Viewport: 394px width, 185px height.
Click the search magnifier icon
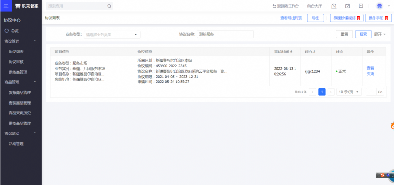click(109, 6)
